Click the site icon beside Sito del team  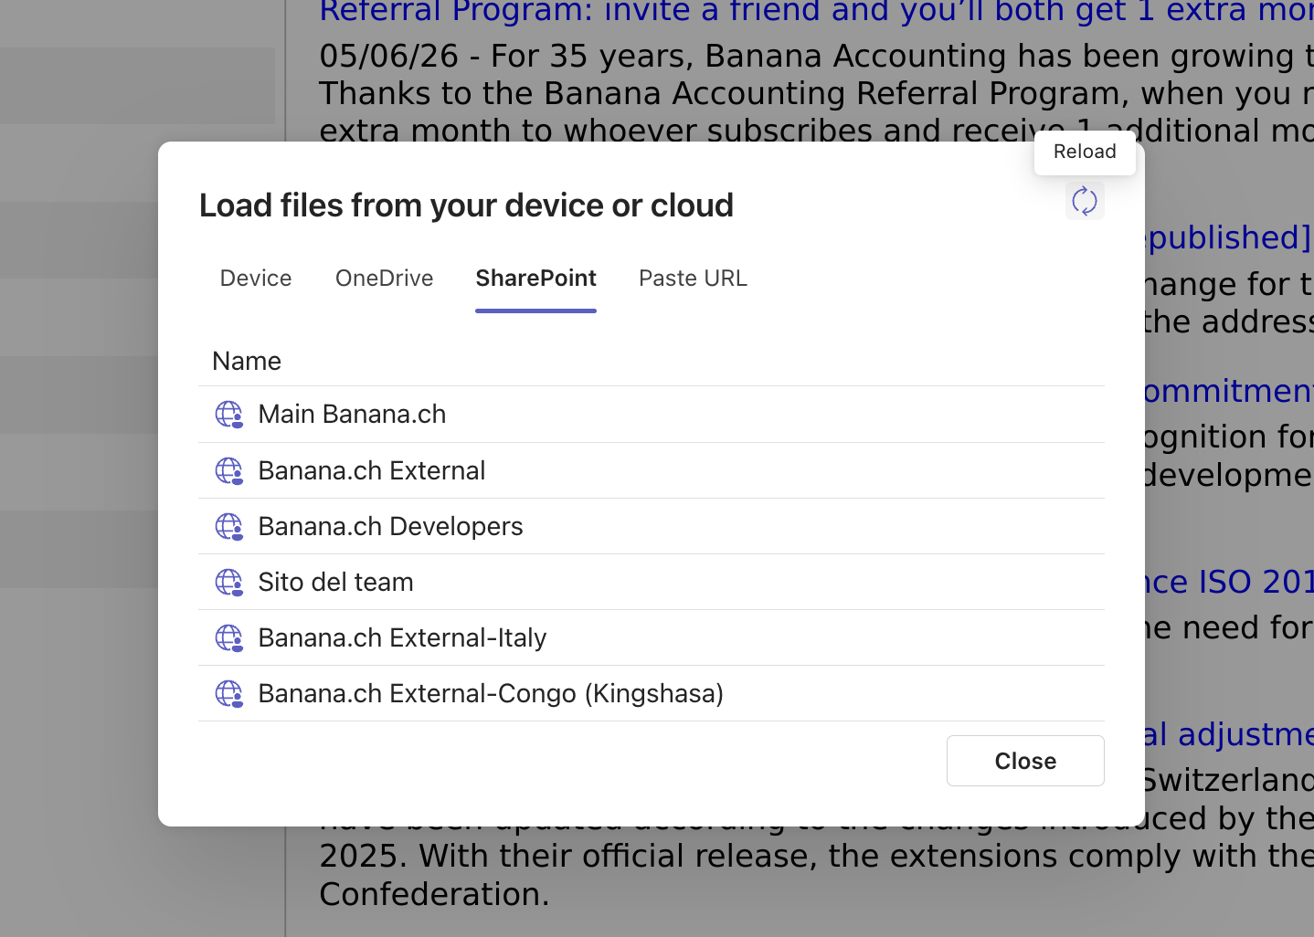pos(228,583)
